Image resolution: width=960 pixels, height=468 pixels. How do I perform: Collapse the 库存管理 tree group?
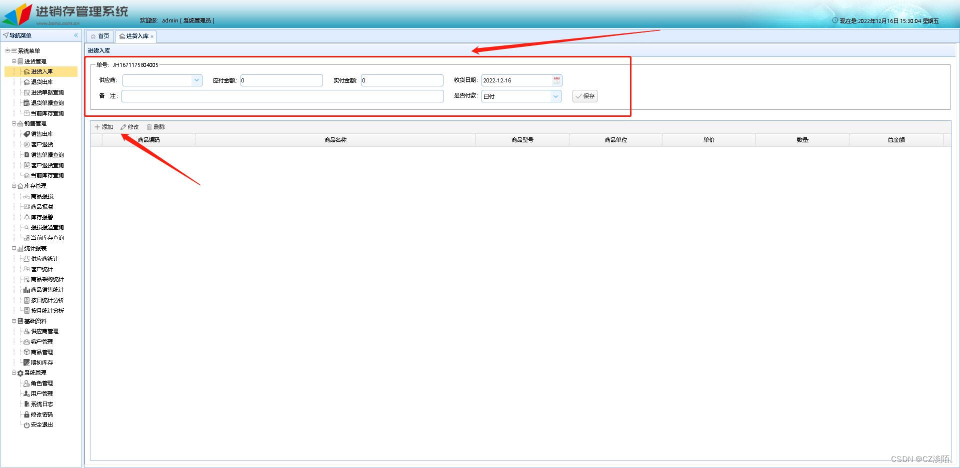[14, 186]
